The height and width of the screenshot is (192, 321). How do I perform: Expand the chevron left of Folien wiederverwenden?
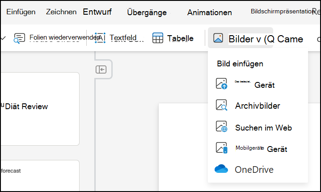pos(3,38)
